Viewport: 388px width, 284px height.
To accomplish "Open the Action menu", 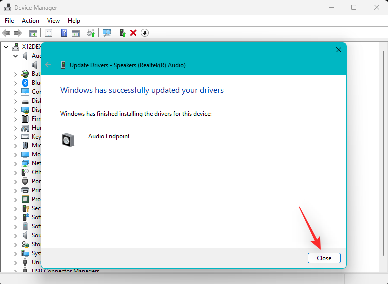I will pos(30,21).
